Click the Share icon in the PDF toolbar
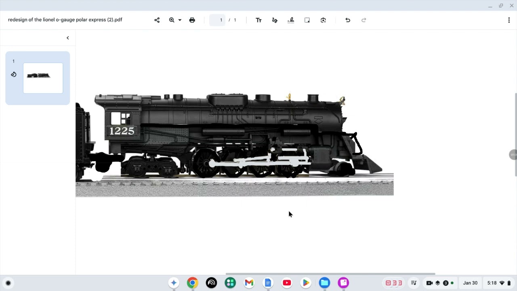Screen dimensions: 517x291 pos(157,20)
